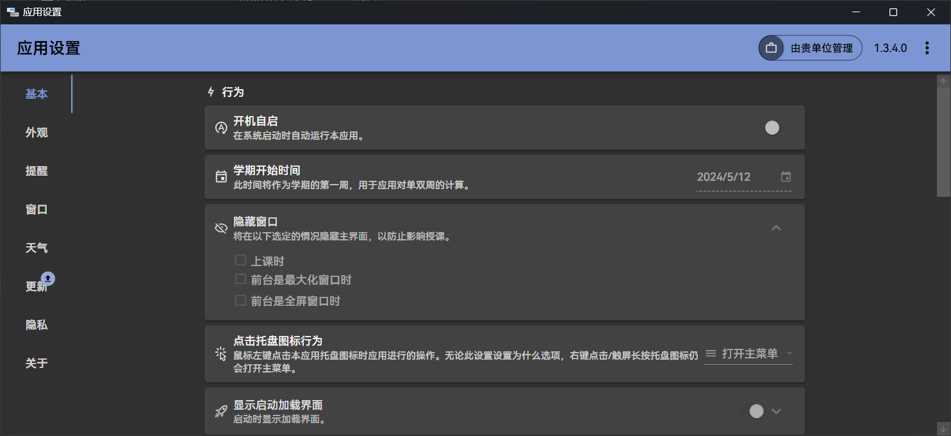Viewport: 951px width, 436px height.
Task: Click the three-dot more options icon
Action: (927, 48)
